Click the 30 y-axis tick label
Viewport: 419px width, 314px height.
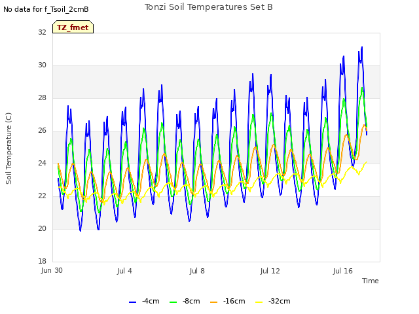click(42, 65)
